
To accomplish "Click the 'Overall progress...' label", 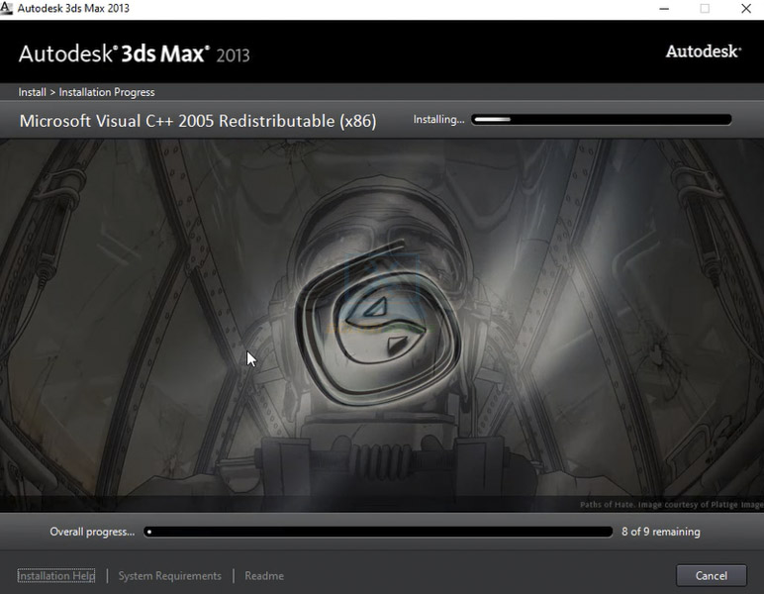I will pyautogui.click(x=92, y=532).
